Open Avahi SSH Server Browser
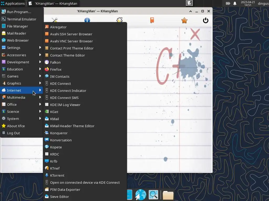This screenshot has height=201, width=269. [x=85, y=34]
